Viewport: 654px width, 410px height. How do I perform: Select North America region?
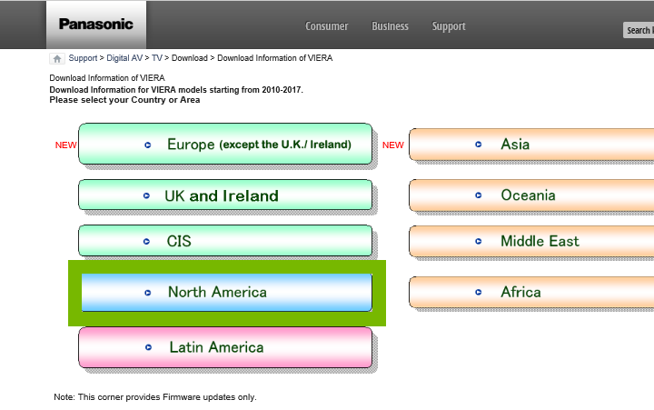pos(226,292)
